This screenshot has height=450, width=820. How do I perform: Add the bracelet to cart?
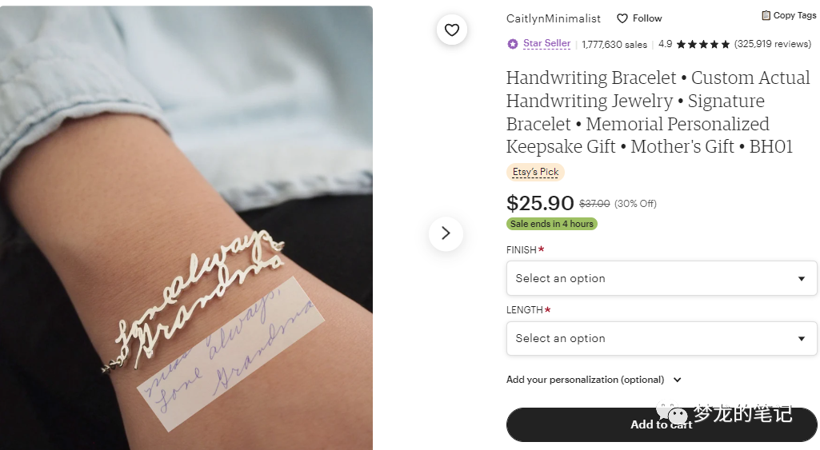[x=661, y=424]
